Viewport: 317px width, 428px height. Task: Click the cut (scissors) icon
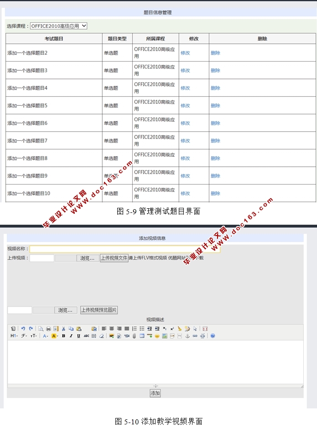pyautogui.click(x=63, y=329)
